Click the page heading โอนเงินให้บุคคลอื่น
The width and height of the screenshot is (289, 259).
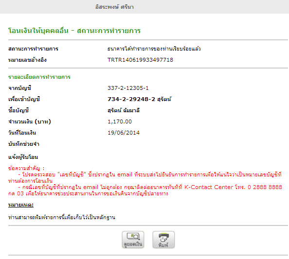tap(38, 31)
